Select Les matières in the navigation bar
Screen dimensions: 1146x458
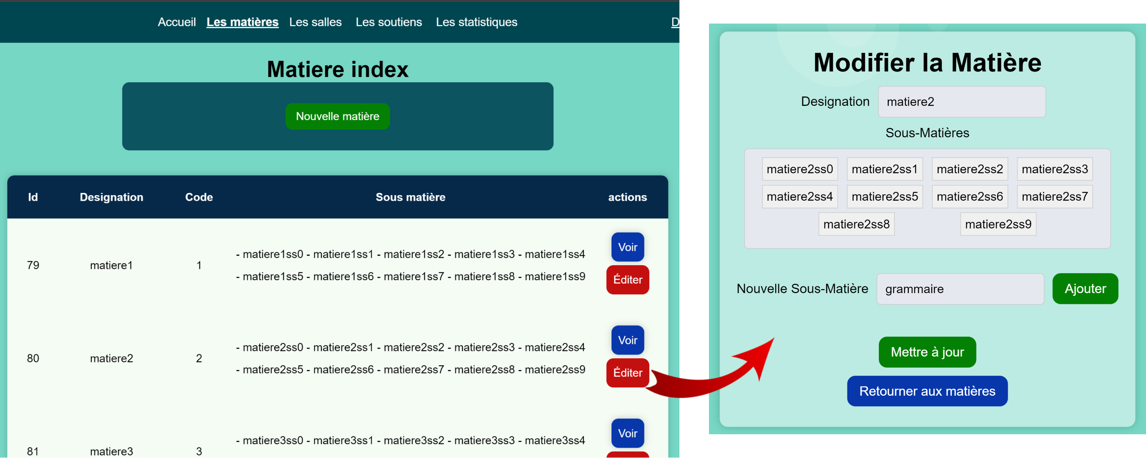click(242, 22)
